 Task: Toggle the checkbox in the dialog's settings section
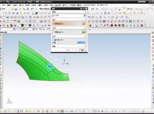(x=53, y=40)
